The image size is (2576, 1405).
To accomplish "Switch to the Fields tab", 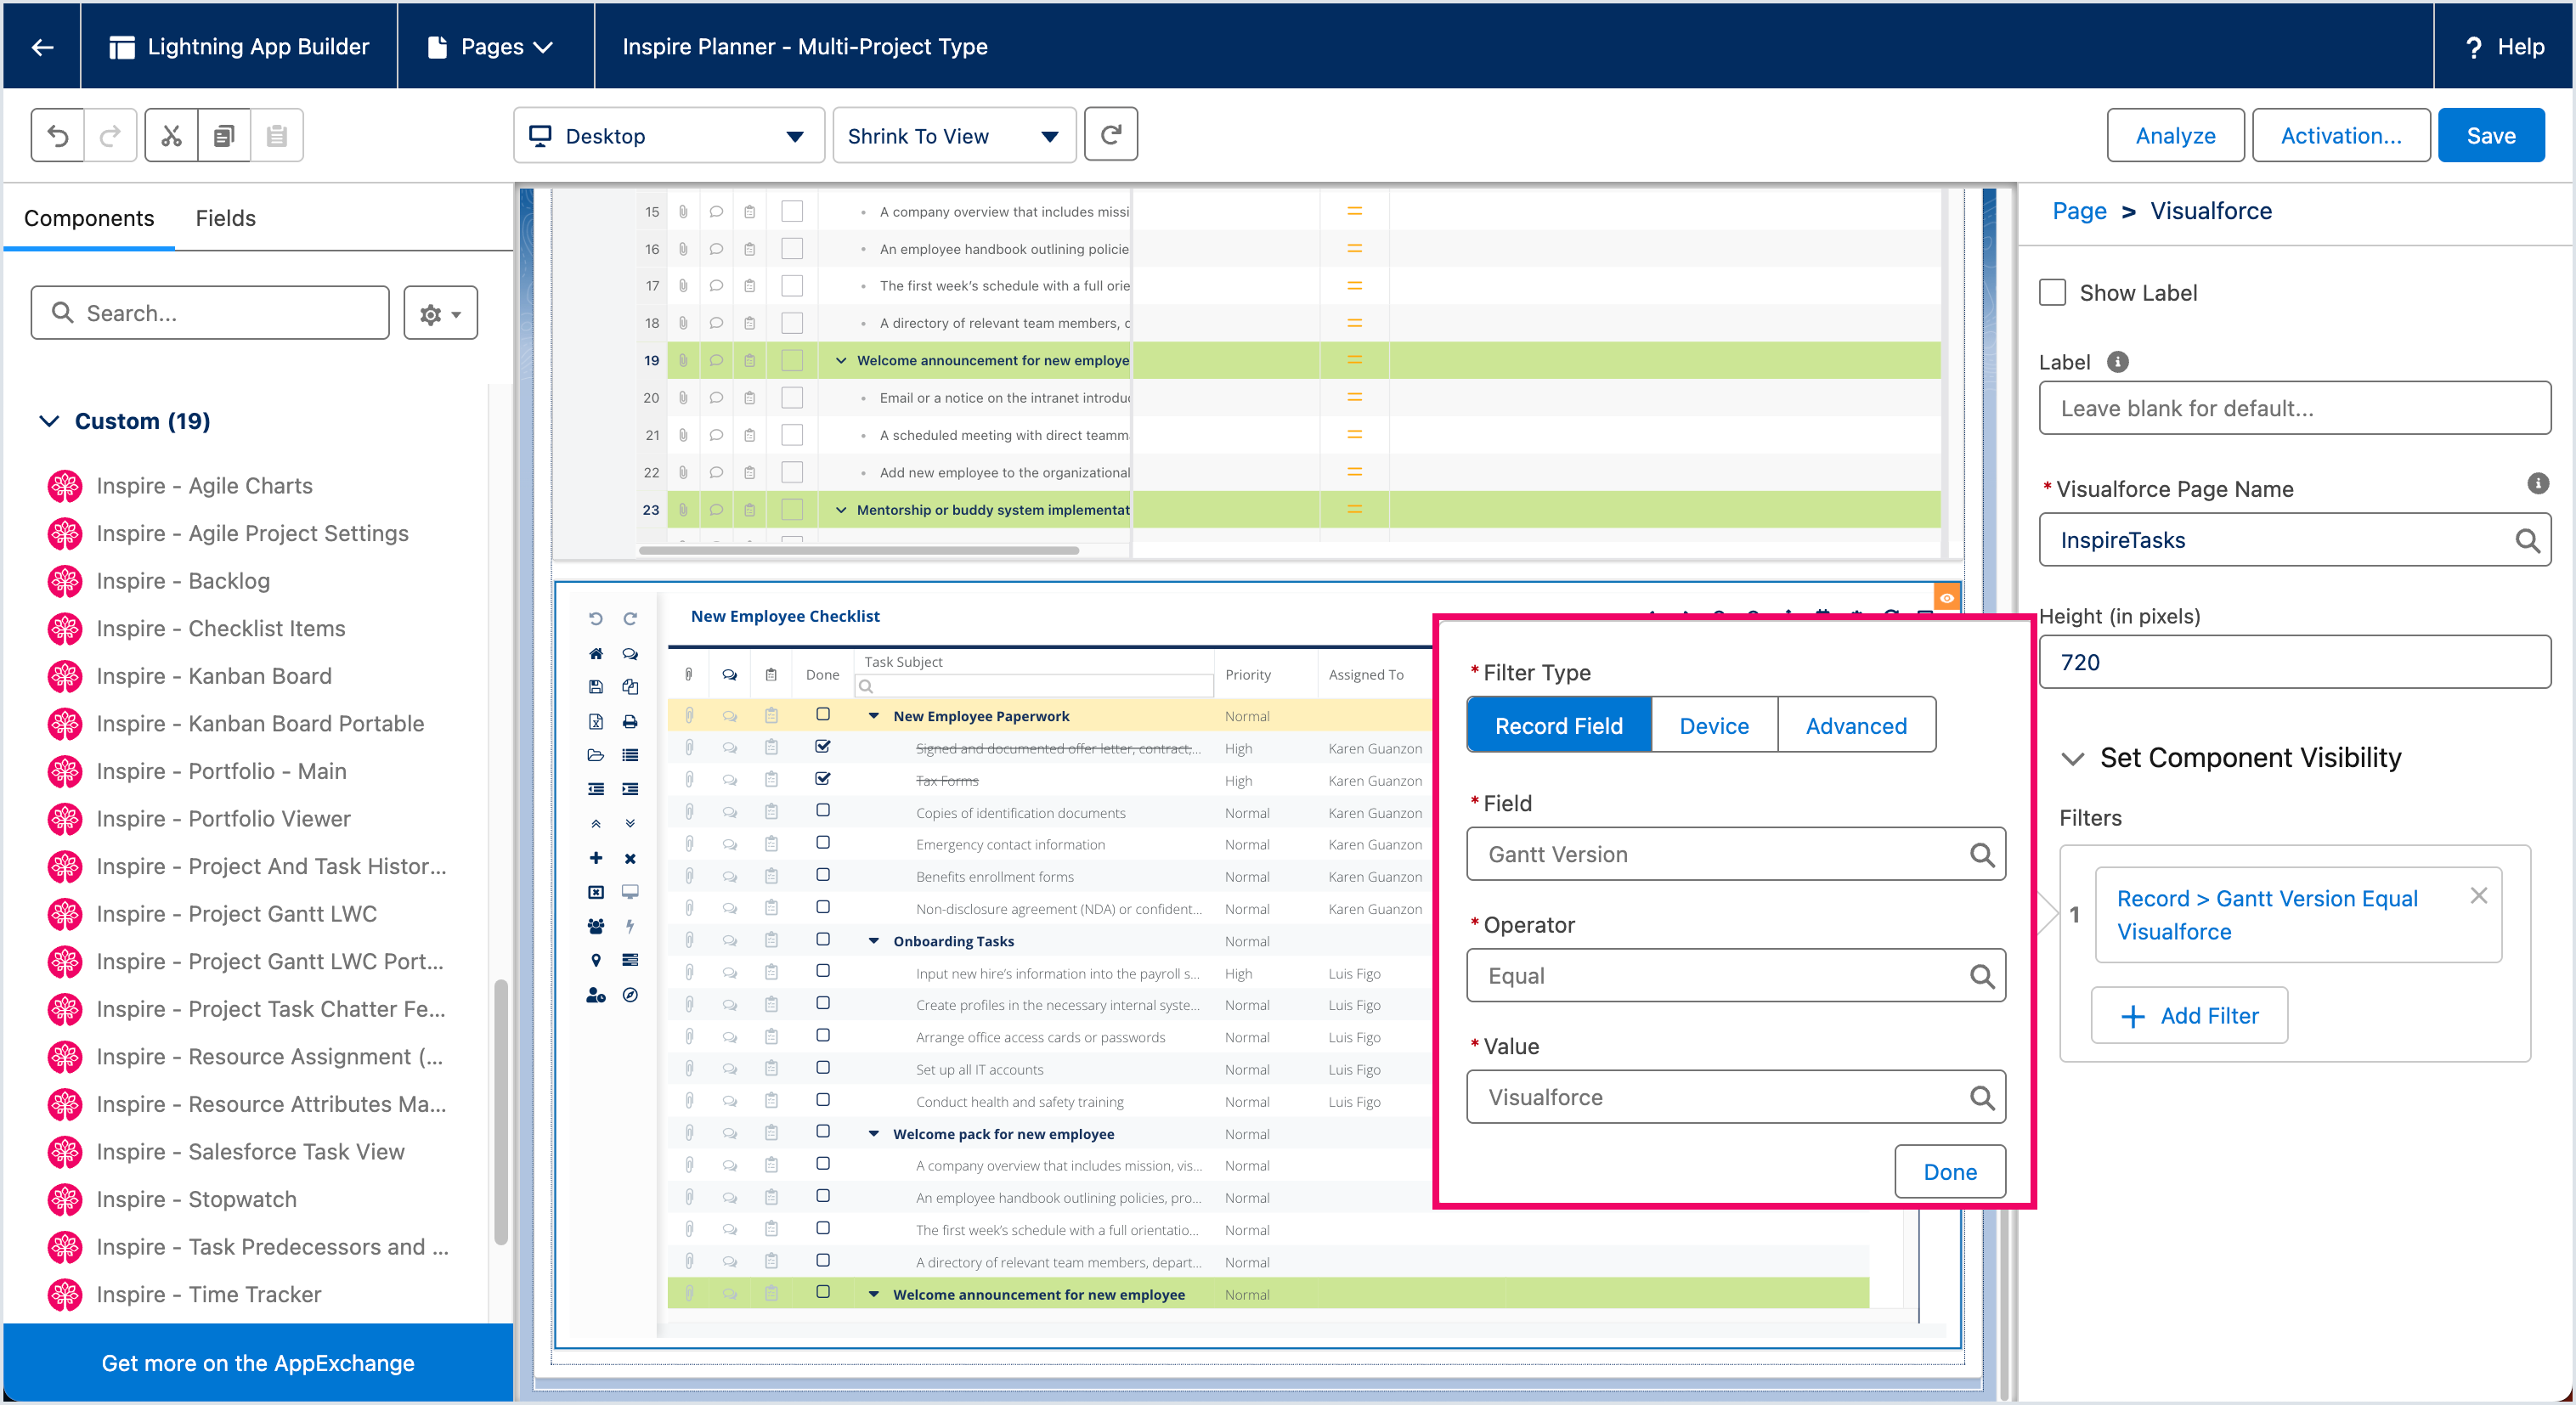I will [225, 218].
